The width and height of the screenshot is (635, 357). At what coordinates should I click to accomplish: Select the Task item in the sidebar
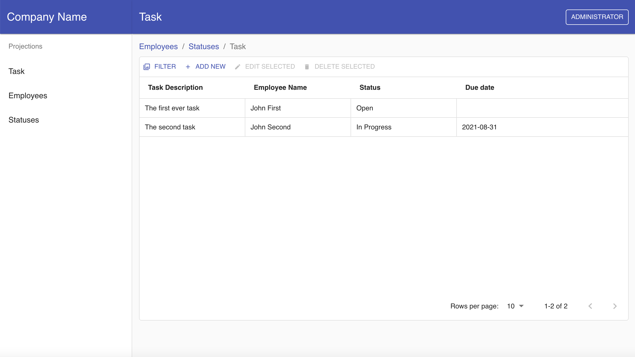(16, 71)
